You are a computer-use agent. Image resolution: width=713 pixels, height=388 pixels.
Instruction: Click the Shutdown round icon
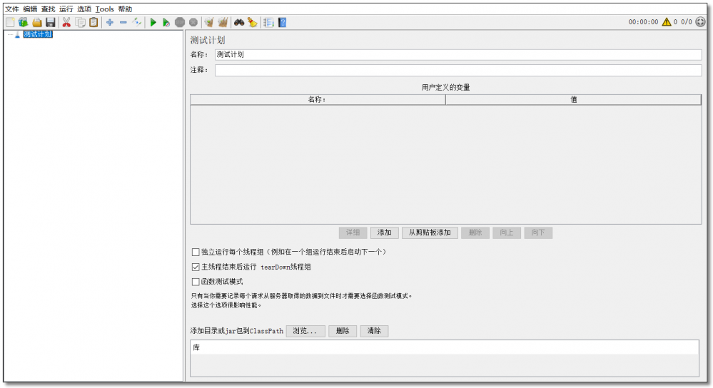193,22
